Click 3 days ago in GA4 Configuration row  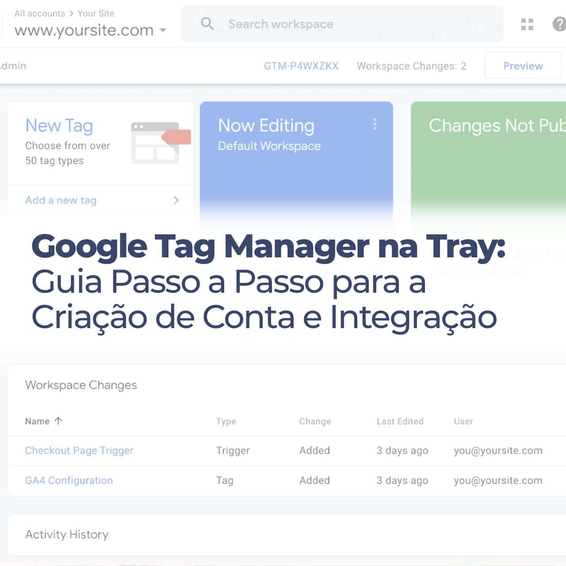point(402,481)
